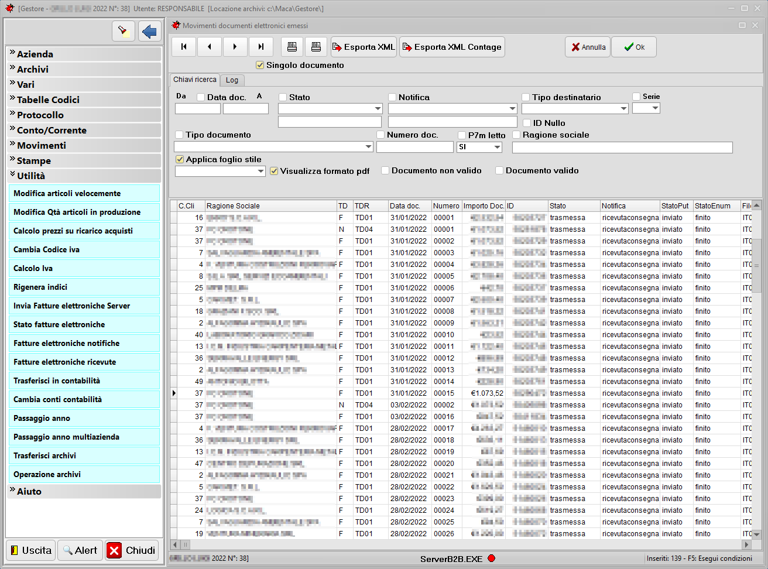
Task: Uncheck the Singolo documento checkbox
Action: pyautogui.click(x=260, y=65)
